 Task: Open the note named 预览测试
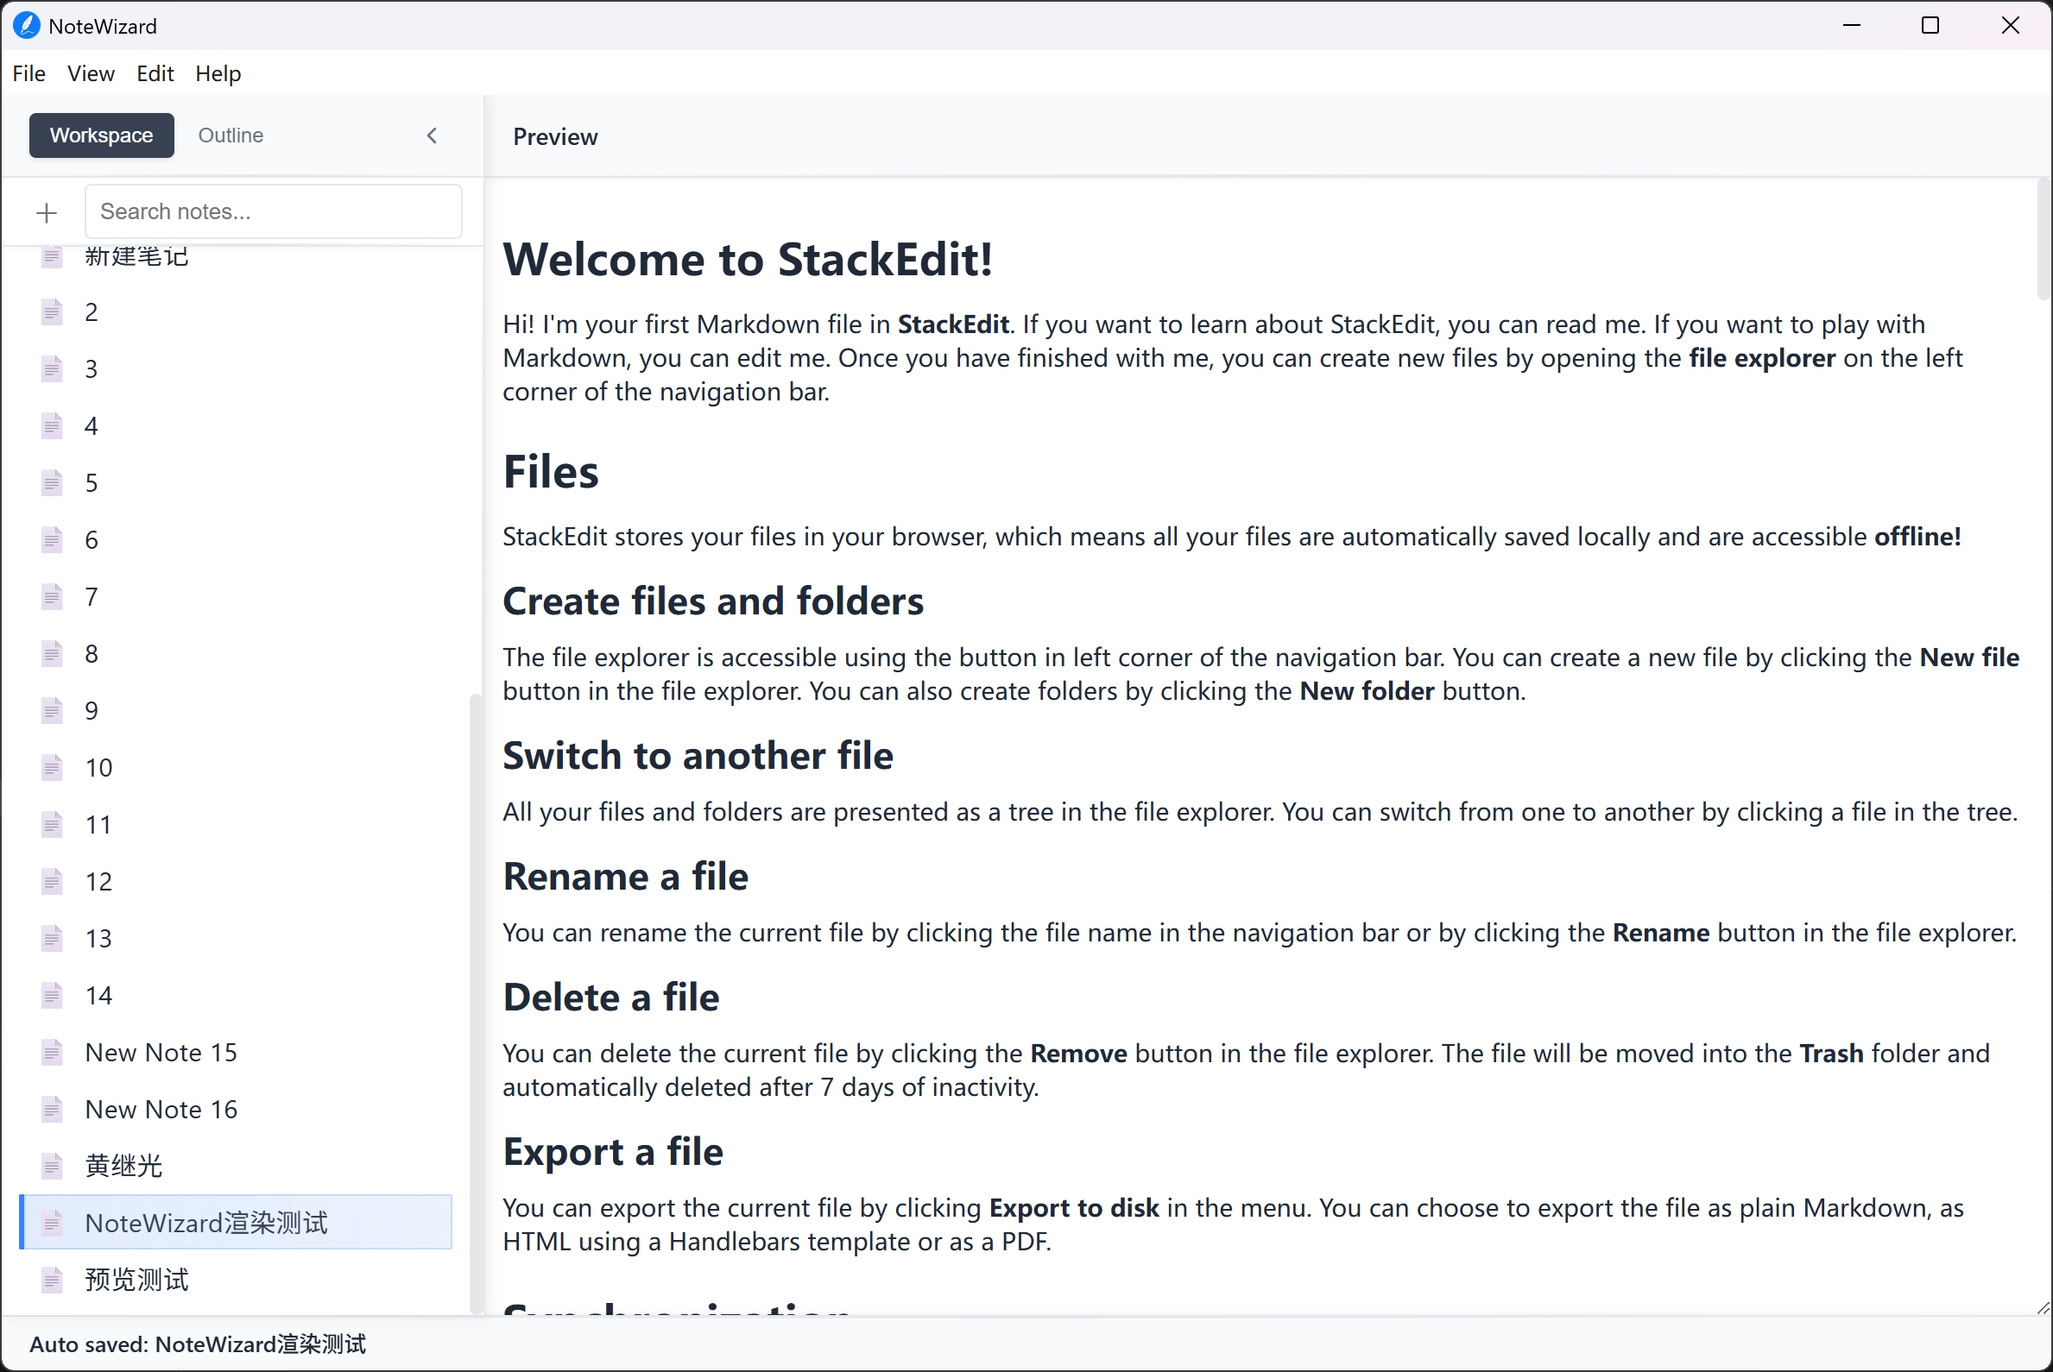click(237, 1280)
